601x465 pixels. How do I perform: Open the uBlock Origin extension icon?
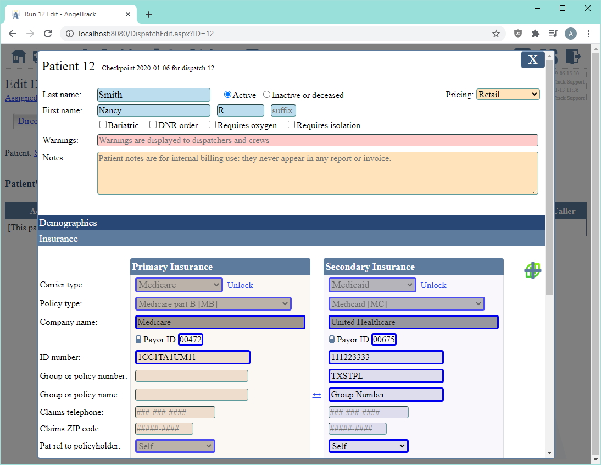517,34
